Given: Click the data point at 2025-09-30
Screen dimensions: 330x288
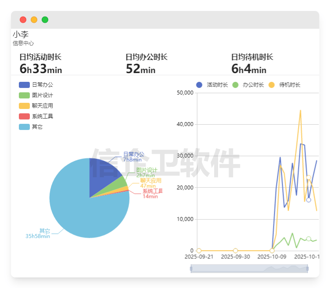Looking at the screenshot, I should coord(236,251).
